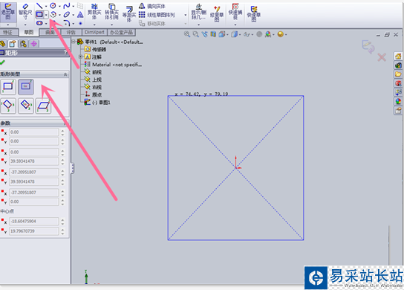
Task: Click Mirror Entities (镜向实体)
Action: pyautogui.click(x=152, y=6)
